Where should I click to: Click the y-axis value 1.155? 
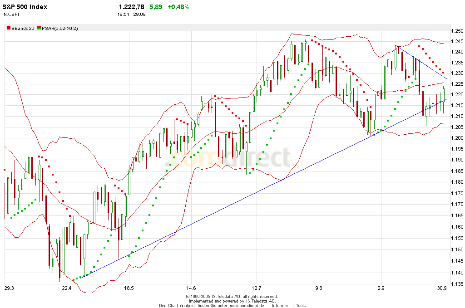(x=457, y=239)
